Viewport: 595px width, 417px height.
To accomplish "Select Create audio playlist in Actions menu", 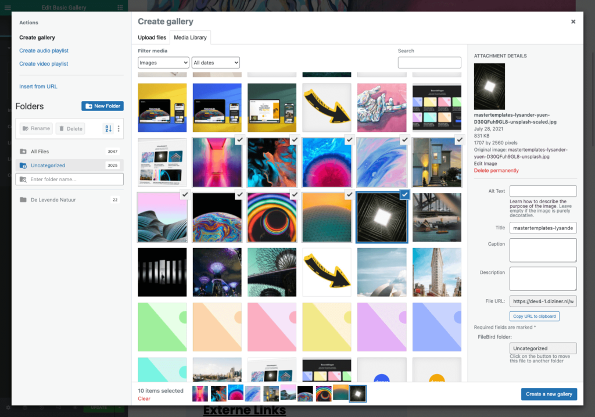I will click(x=44, y=51).
